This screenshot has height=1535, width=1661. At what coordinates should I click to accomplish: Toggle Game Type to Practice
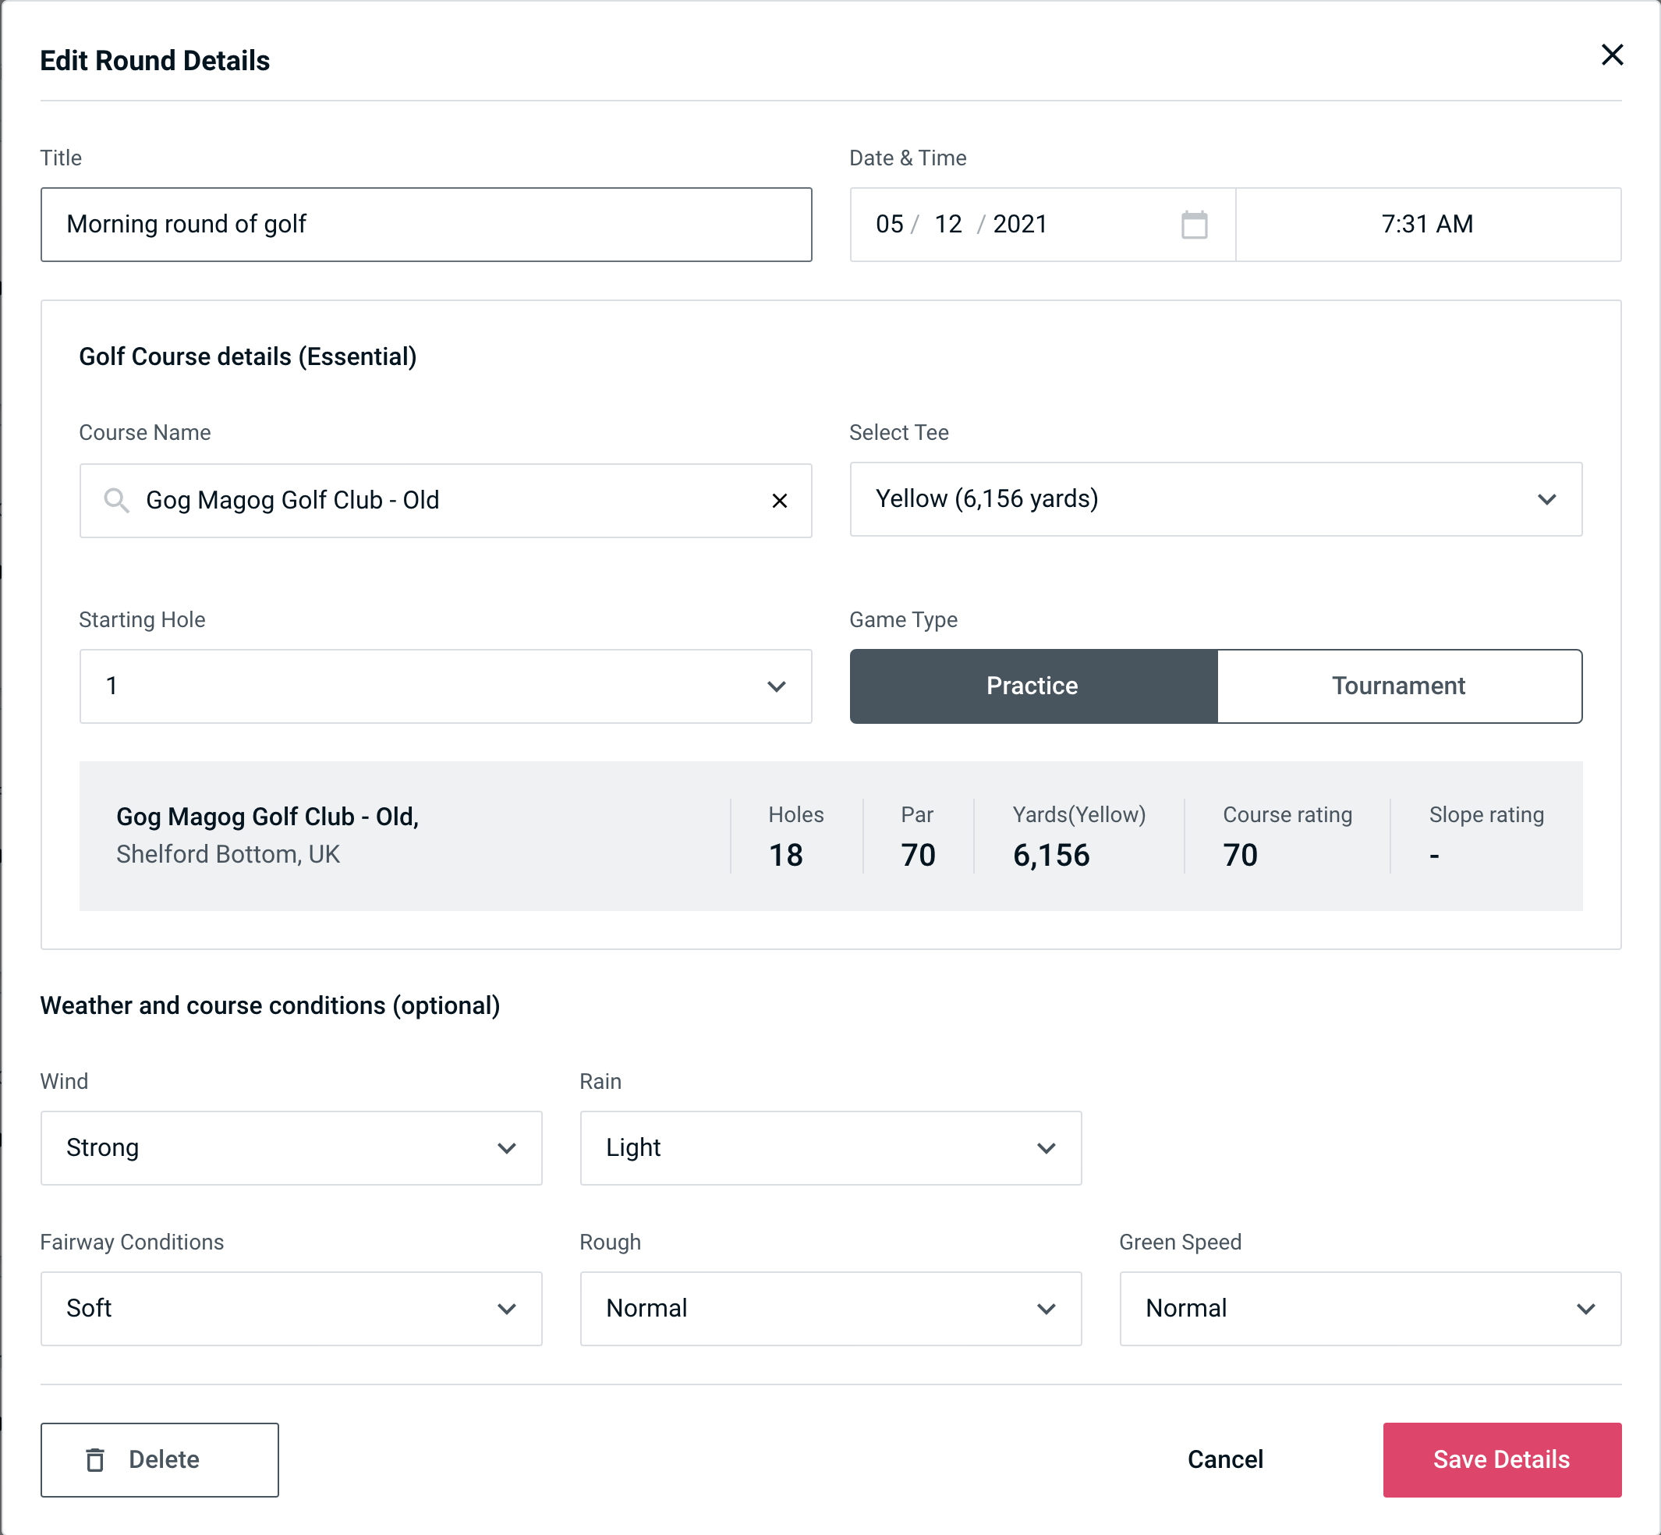(x=1033, y=687)
